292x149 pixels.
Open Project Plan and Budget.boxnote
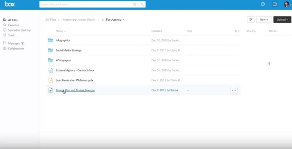75,90
